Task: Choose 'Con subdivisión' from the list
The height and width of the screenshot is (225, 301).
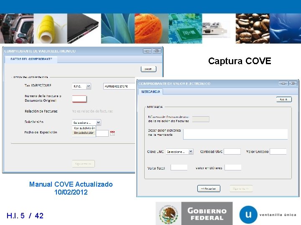Action: 84,128
